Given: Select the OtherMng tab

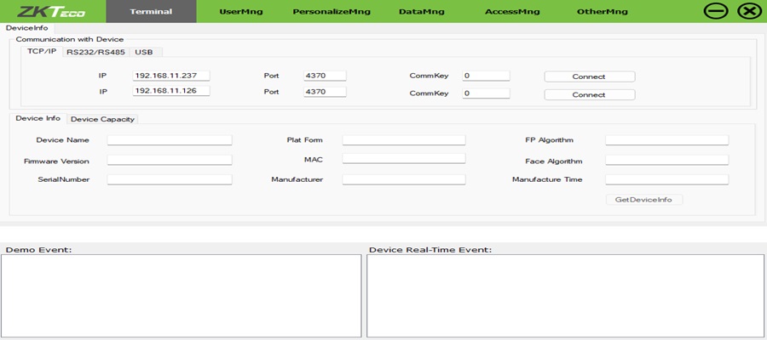Looking at the screenshot, I should (x=602, y=12).
